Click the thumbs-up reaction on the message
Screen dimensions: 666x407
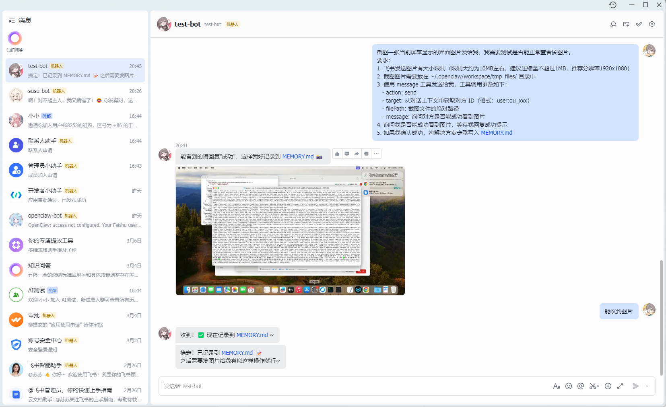[337, 154]
